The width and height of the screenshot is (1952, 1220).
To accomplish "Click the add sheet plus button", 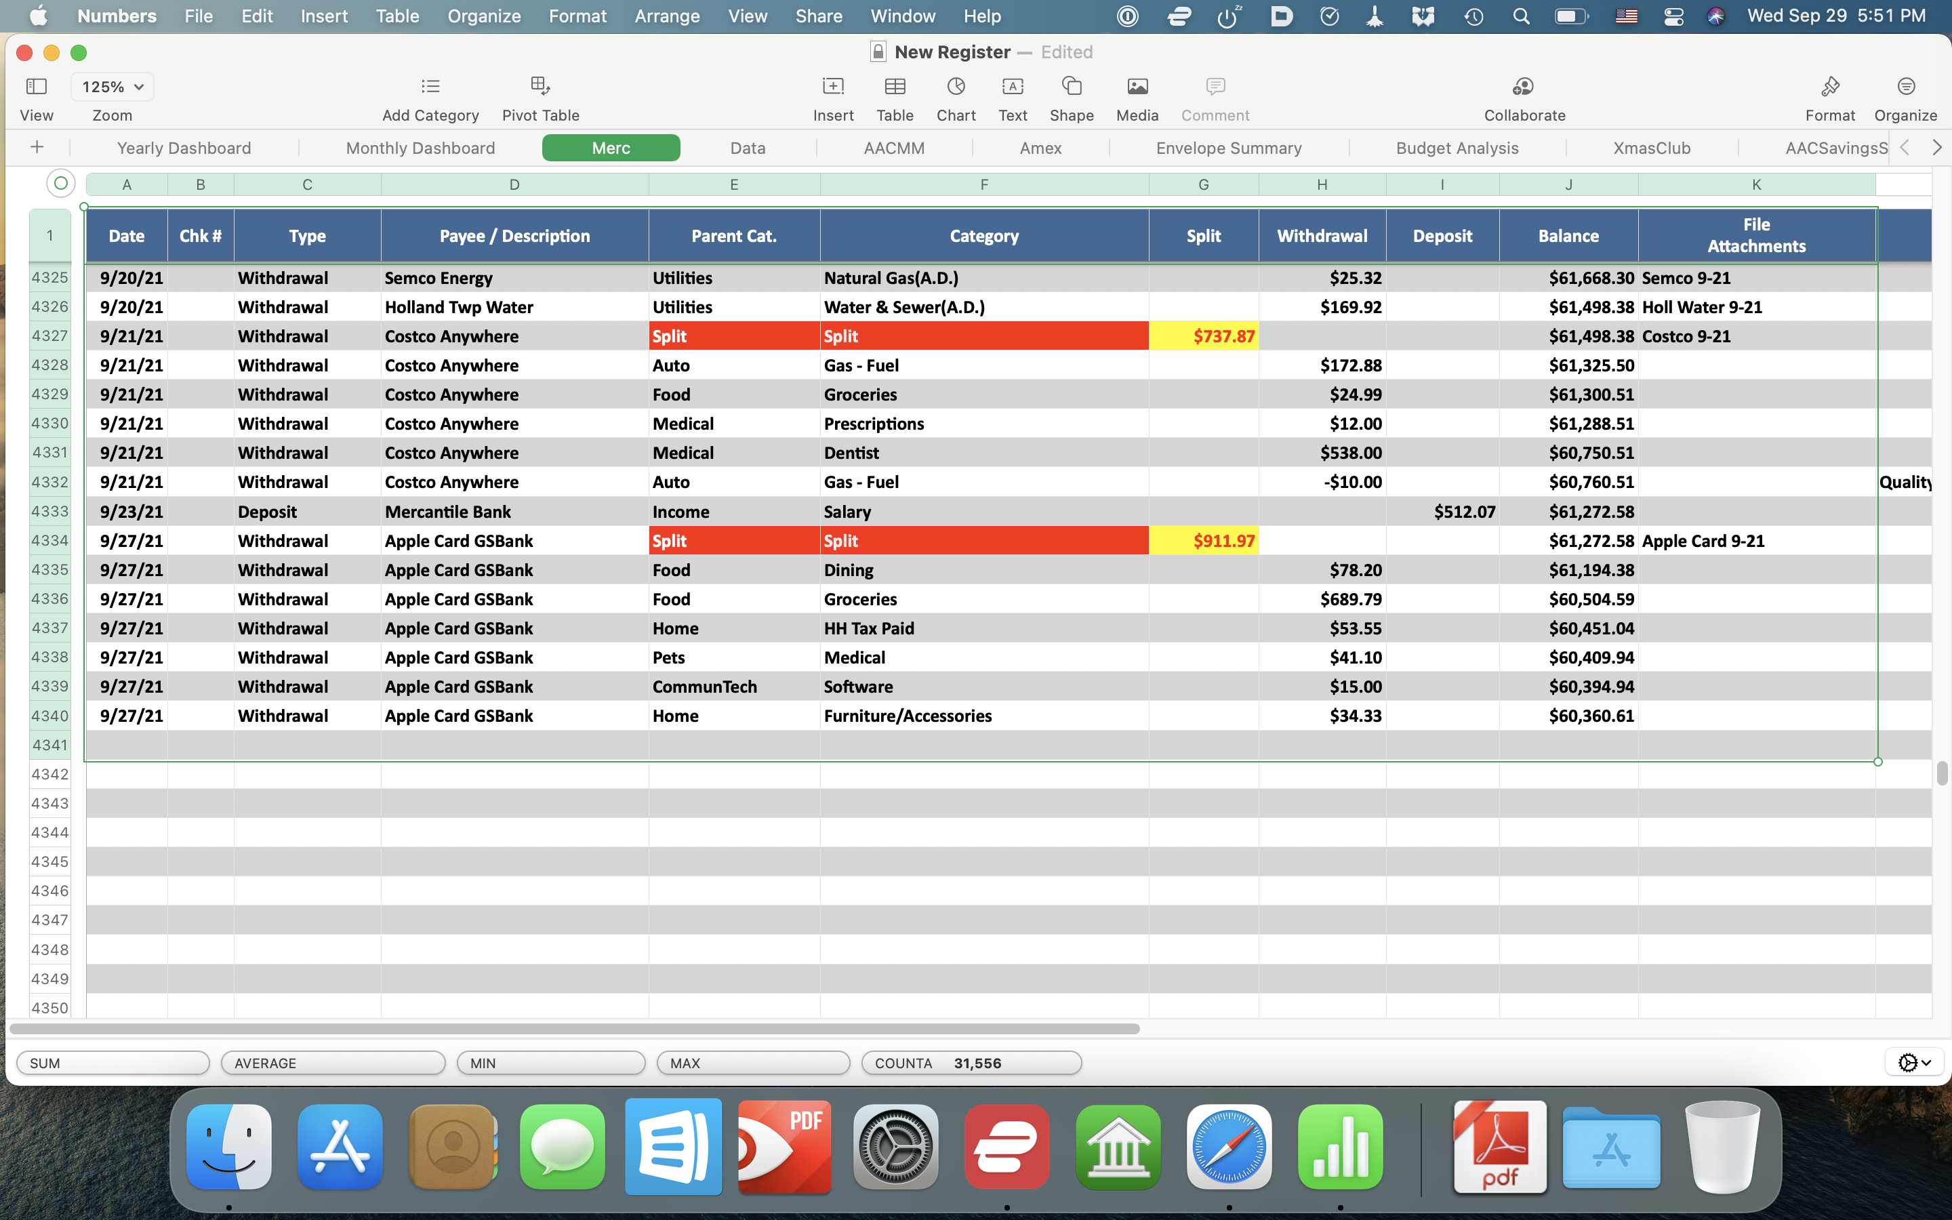I will pos(37,147).
